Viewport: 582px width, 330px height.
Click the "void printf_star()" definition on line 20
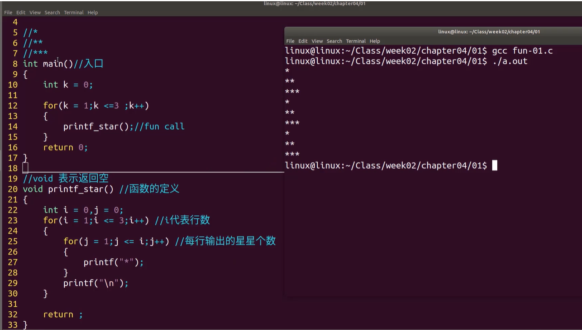(x=68, y=189)
